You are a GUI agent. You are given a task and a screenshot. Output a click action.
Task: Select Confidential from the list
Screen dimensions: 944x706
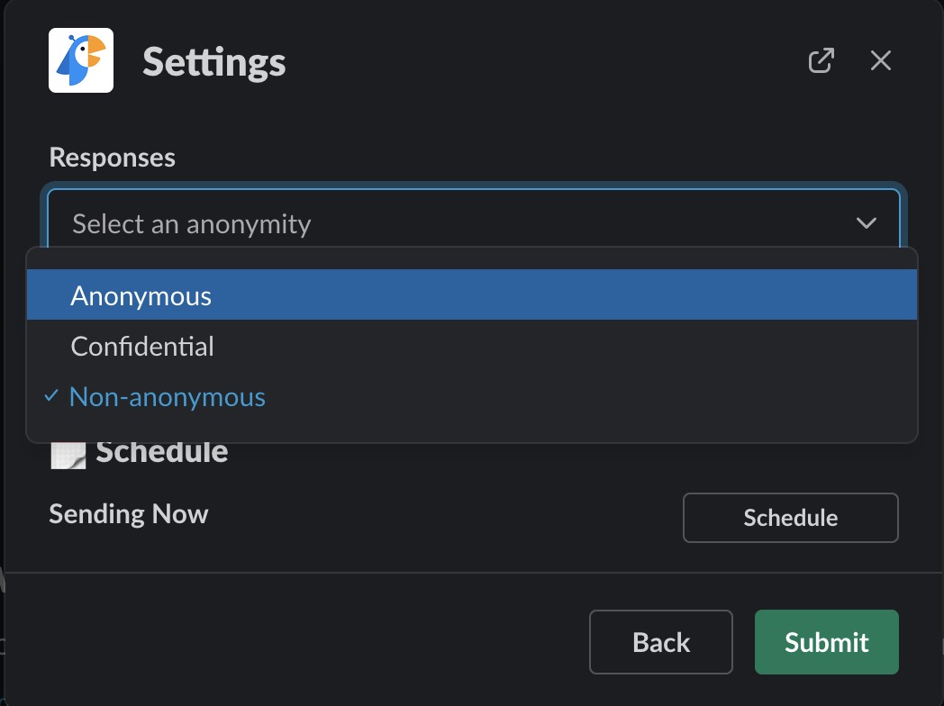142,347
